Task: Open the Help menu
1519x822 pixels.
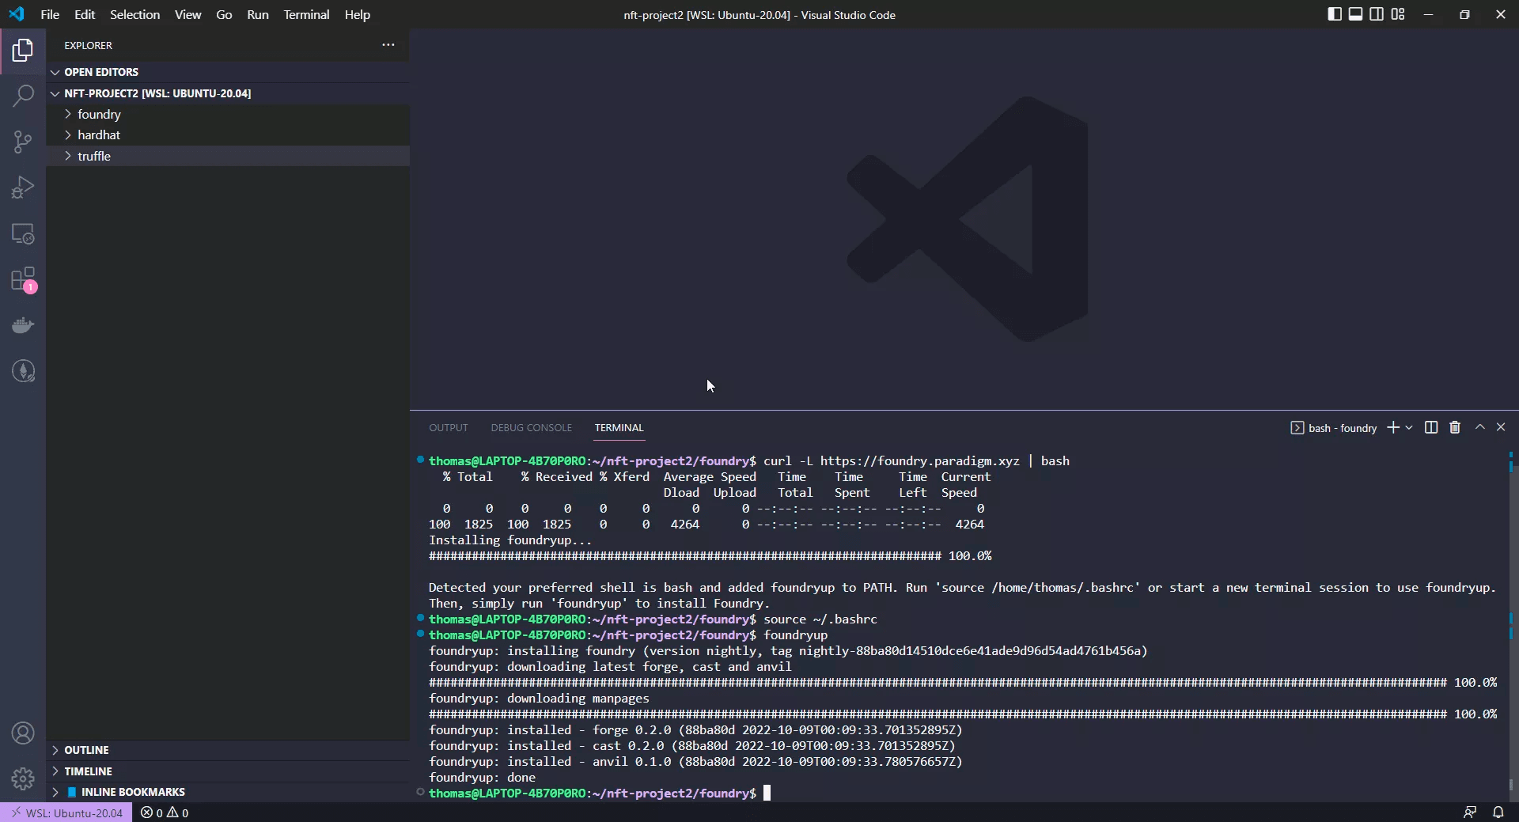Action: (357, 14)
